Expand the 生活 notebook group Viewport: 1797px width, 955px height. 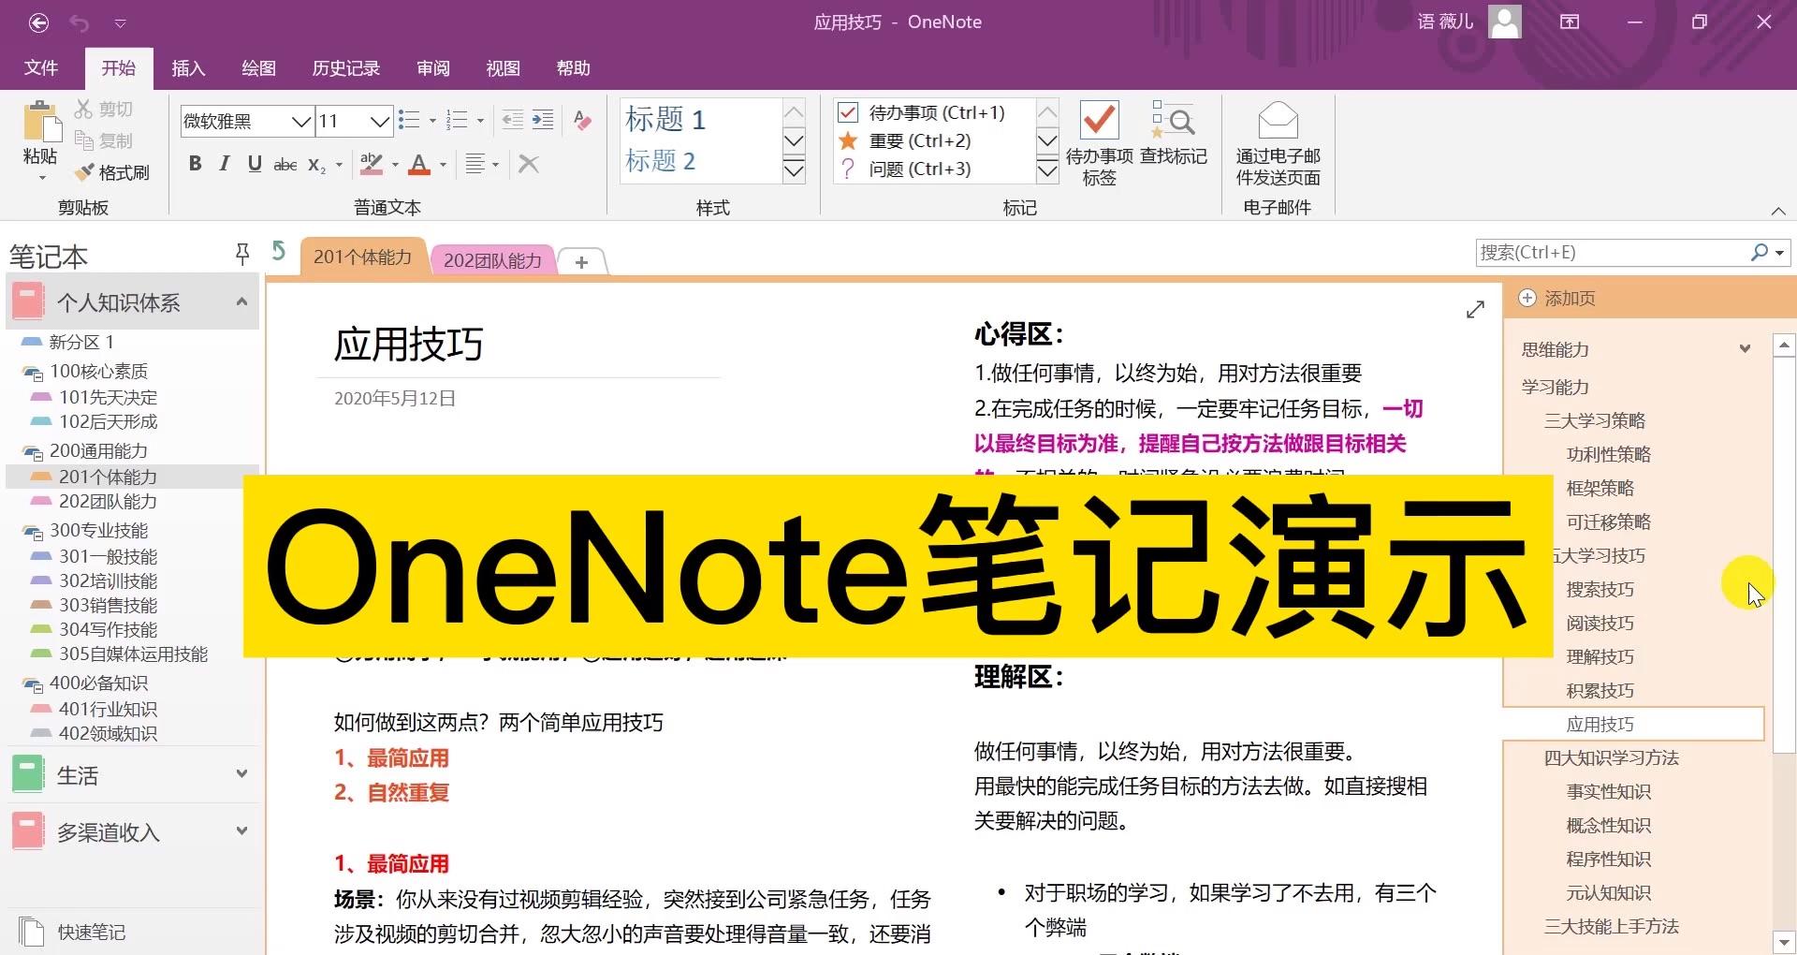tap(241, 774)
